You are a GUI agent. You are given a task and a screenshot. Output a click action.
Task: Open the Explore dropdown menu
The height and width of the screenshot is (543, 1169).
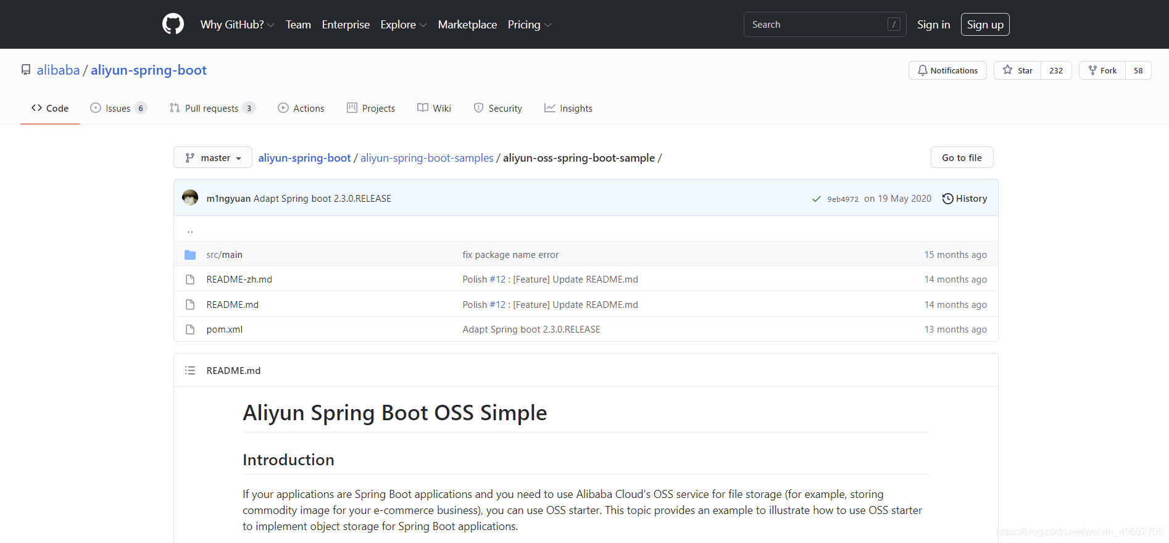(x=403, y=25)
